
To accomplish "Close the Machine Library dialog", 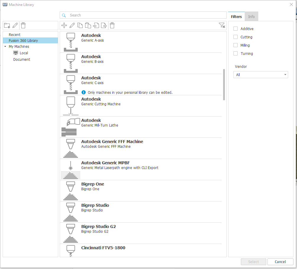I will [291, 4].
